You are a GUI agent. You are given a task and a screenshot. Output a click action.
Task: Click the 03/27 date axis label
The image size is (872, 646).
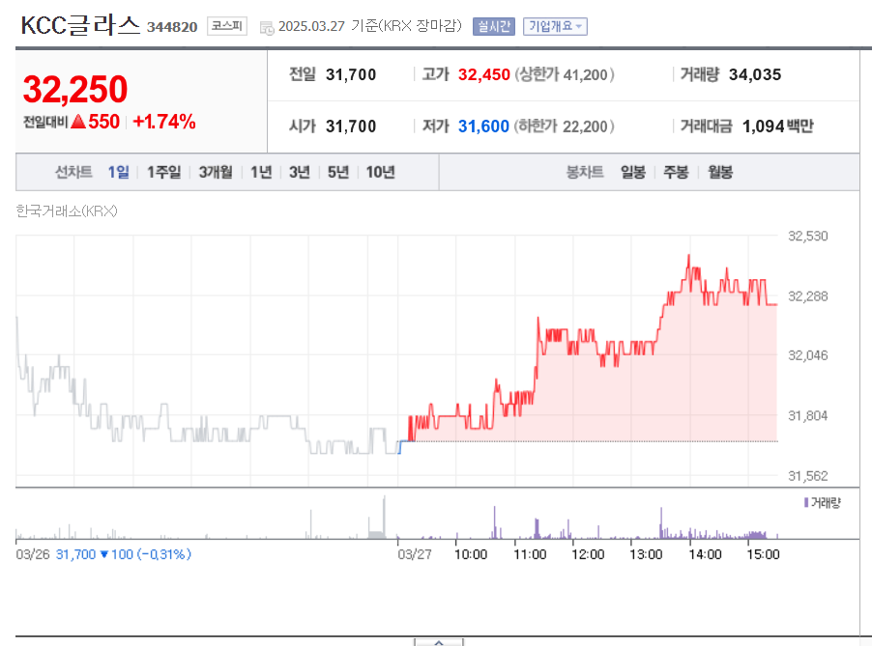point(415,554)
